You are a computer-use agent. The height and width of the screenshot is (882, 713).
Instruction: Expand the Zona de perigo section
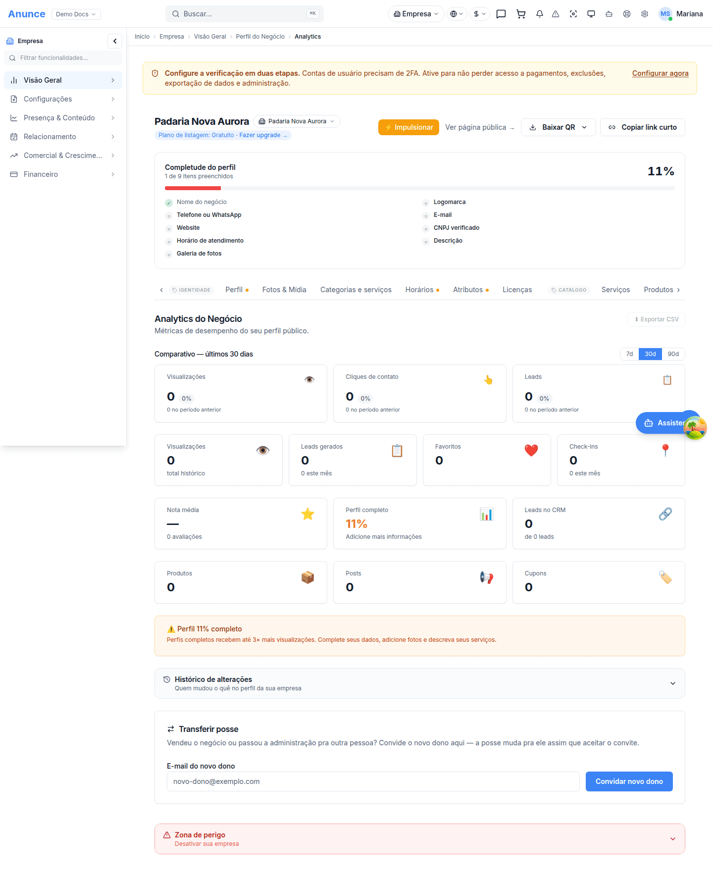click(420, 839)
